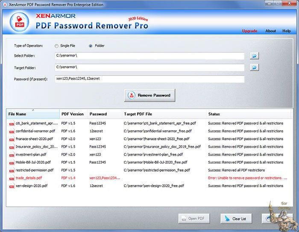Click target path restricted-permission_free.pdf

click(157, 170)
